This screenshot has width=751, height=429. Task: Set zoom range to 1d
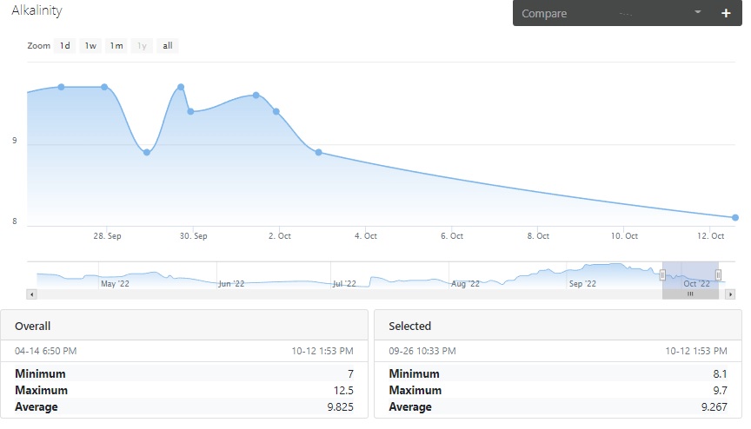tap(64, 46)
